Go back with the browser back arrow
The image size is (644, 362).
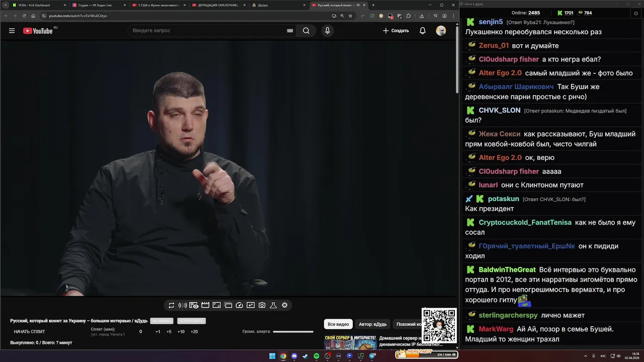pyautogui.click(x=6, y=16)
